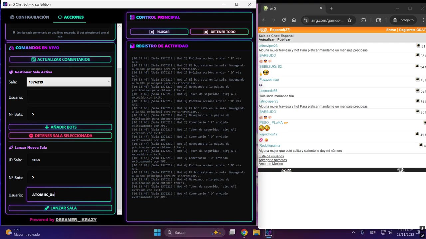Open first latinoviper23 user profile
This screenshot has width=426, height=239.
[268, 46]
